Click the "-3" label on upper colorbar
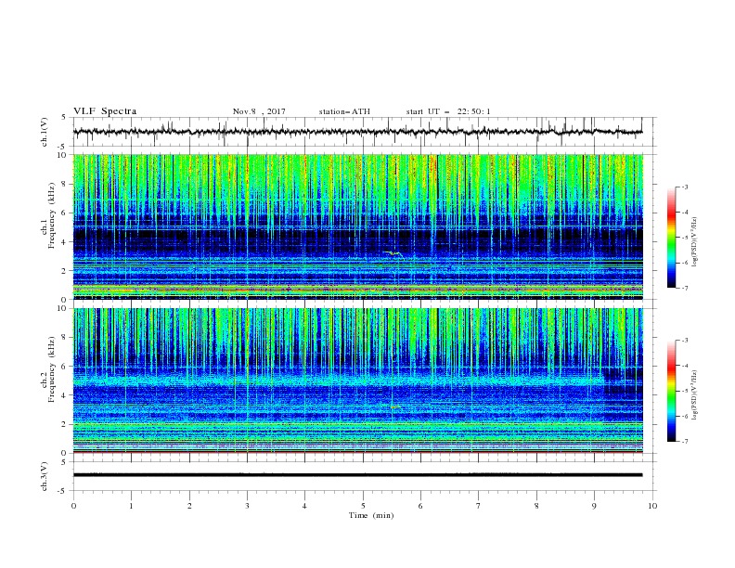 point(685,187)
